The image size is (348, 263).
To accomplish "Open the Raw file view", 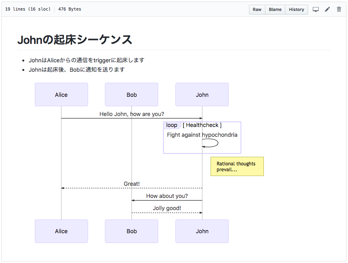I will click(257, 9).
